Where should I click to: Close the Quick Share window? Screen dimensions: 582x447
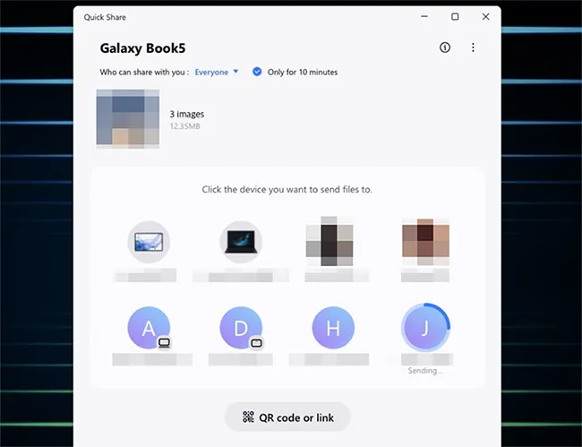pos(485,16)
